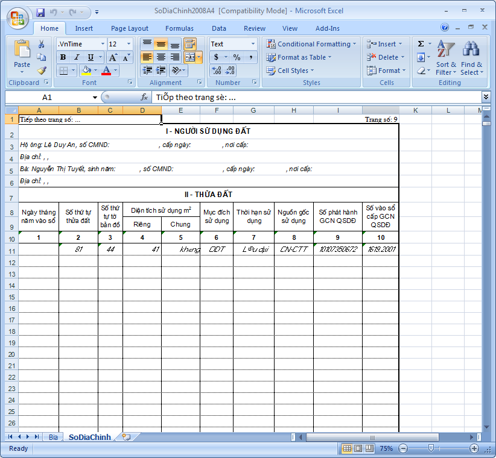
Task: Click the Increase Decimal icon
Action: [x=217, y=71]
